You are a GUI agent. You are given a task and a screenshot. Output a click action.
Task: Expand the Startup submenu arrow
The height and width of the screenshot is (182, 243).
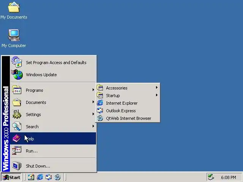157,95
